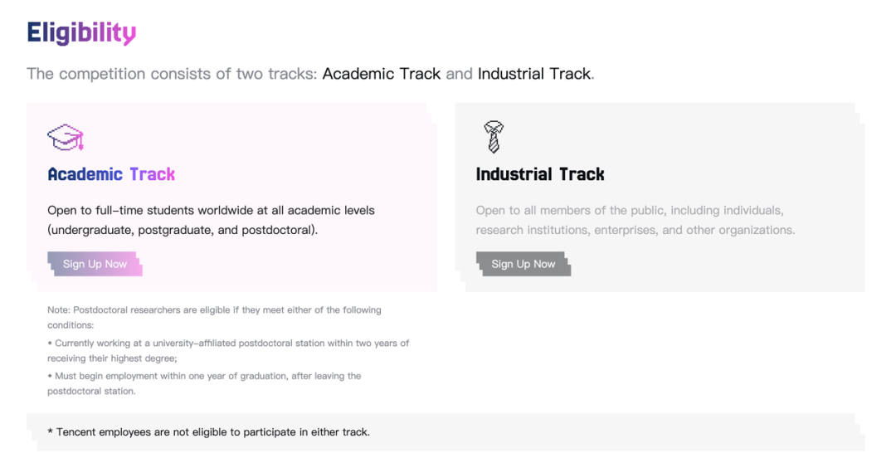
Task: Click the Eligibility page heading
Action: 81,33
